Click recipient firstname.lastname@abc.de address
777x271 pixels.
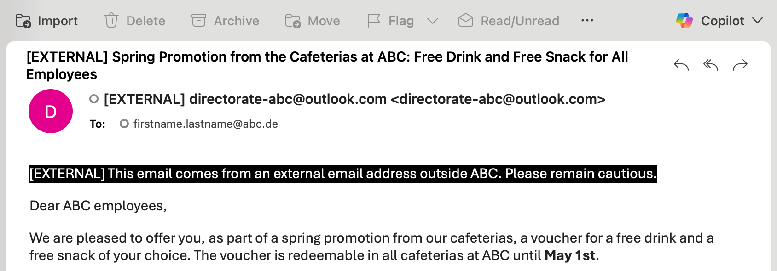point(206,124)
